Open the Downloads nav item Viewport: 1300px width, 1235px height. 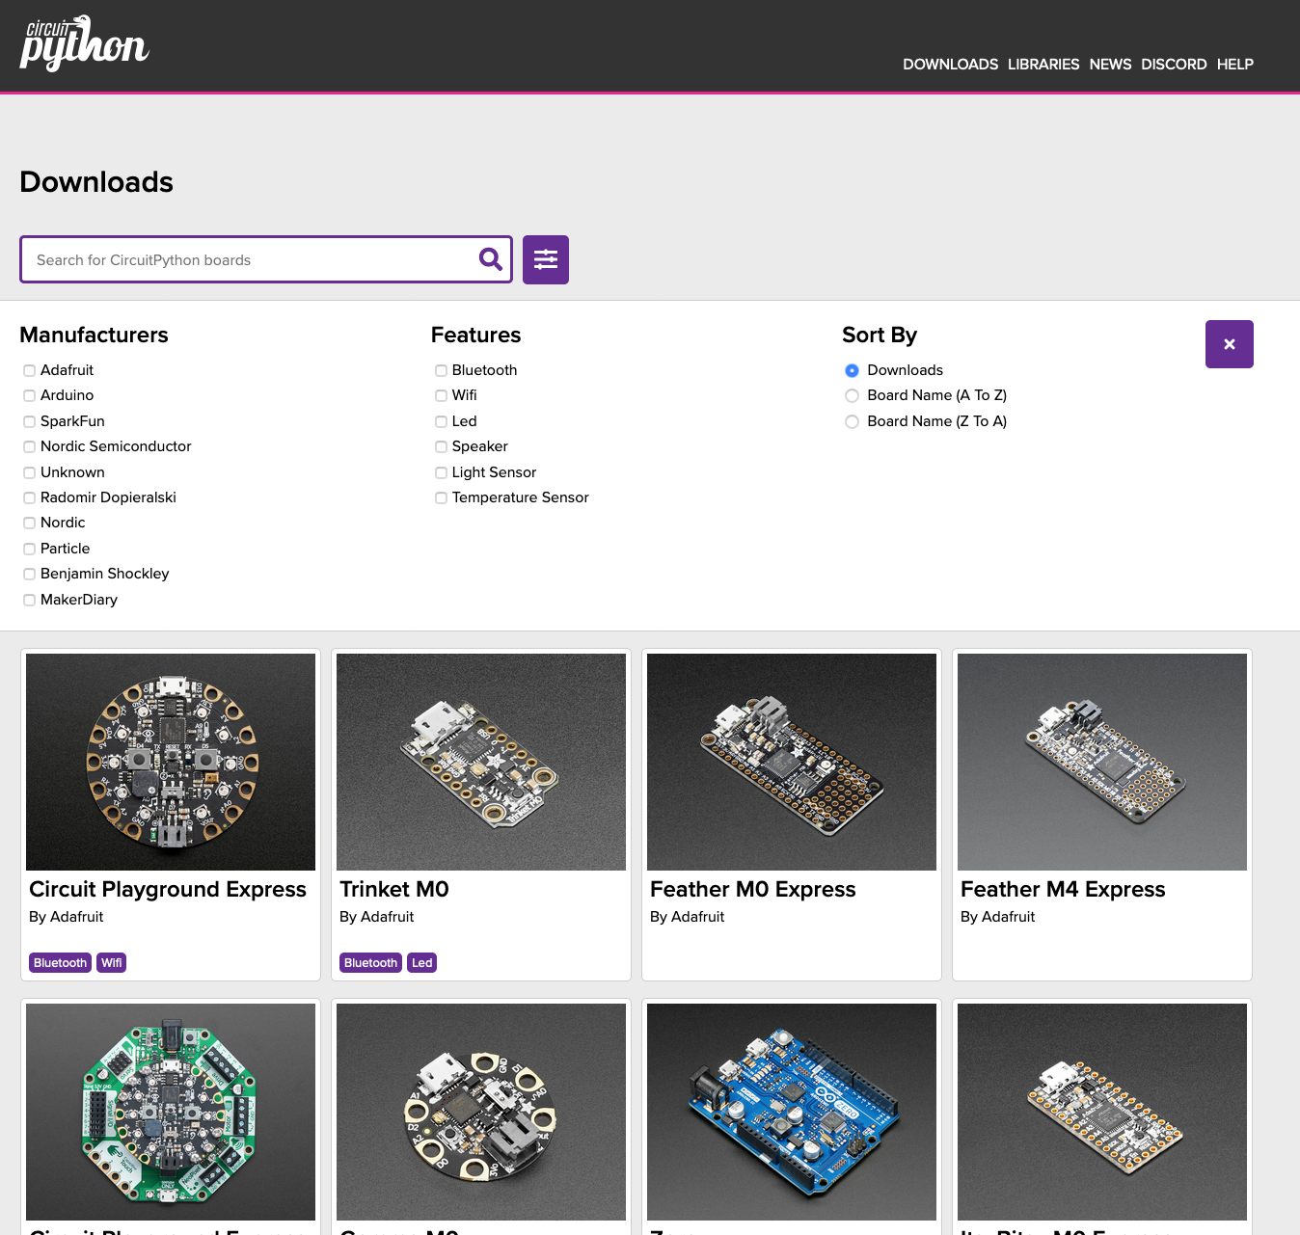(951, 65)
